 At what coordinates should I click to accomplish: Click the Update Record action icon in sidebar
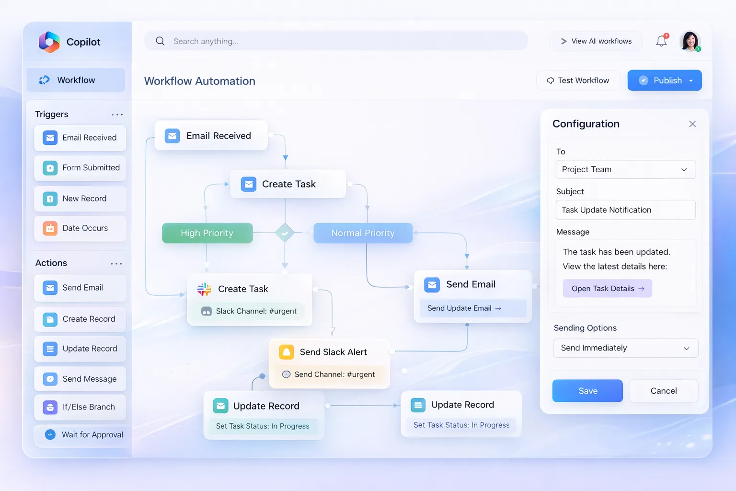(50, 349)
